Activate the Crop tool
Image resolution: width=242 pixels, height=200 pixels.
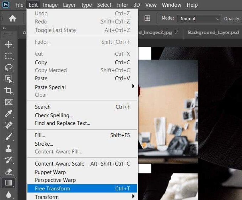pos(8,90)
